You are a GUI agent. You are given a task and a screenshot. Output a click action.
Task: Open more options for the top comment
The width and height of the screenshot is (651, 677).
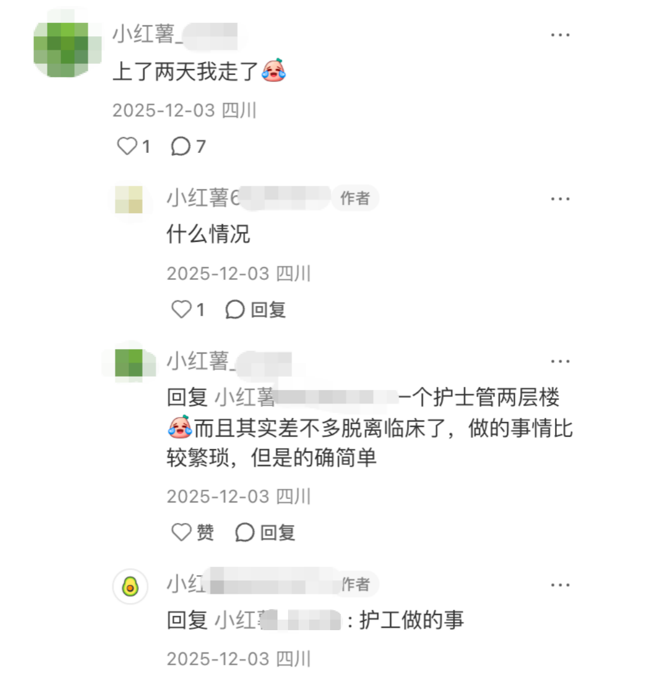560,35
